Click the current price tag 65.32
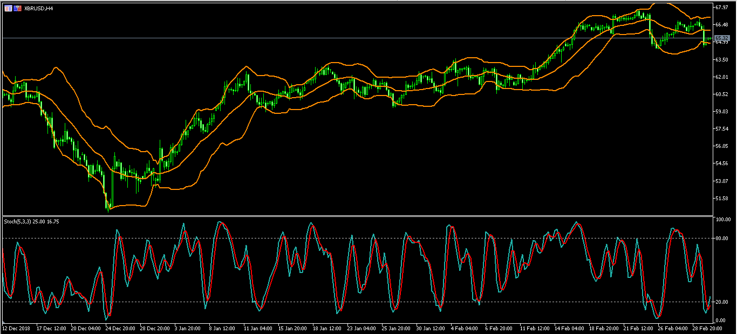The width and height of the screenshot is (737, 334). pyautogui.click(x=722, y=38)
